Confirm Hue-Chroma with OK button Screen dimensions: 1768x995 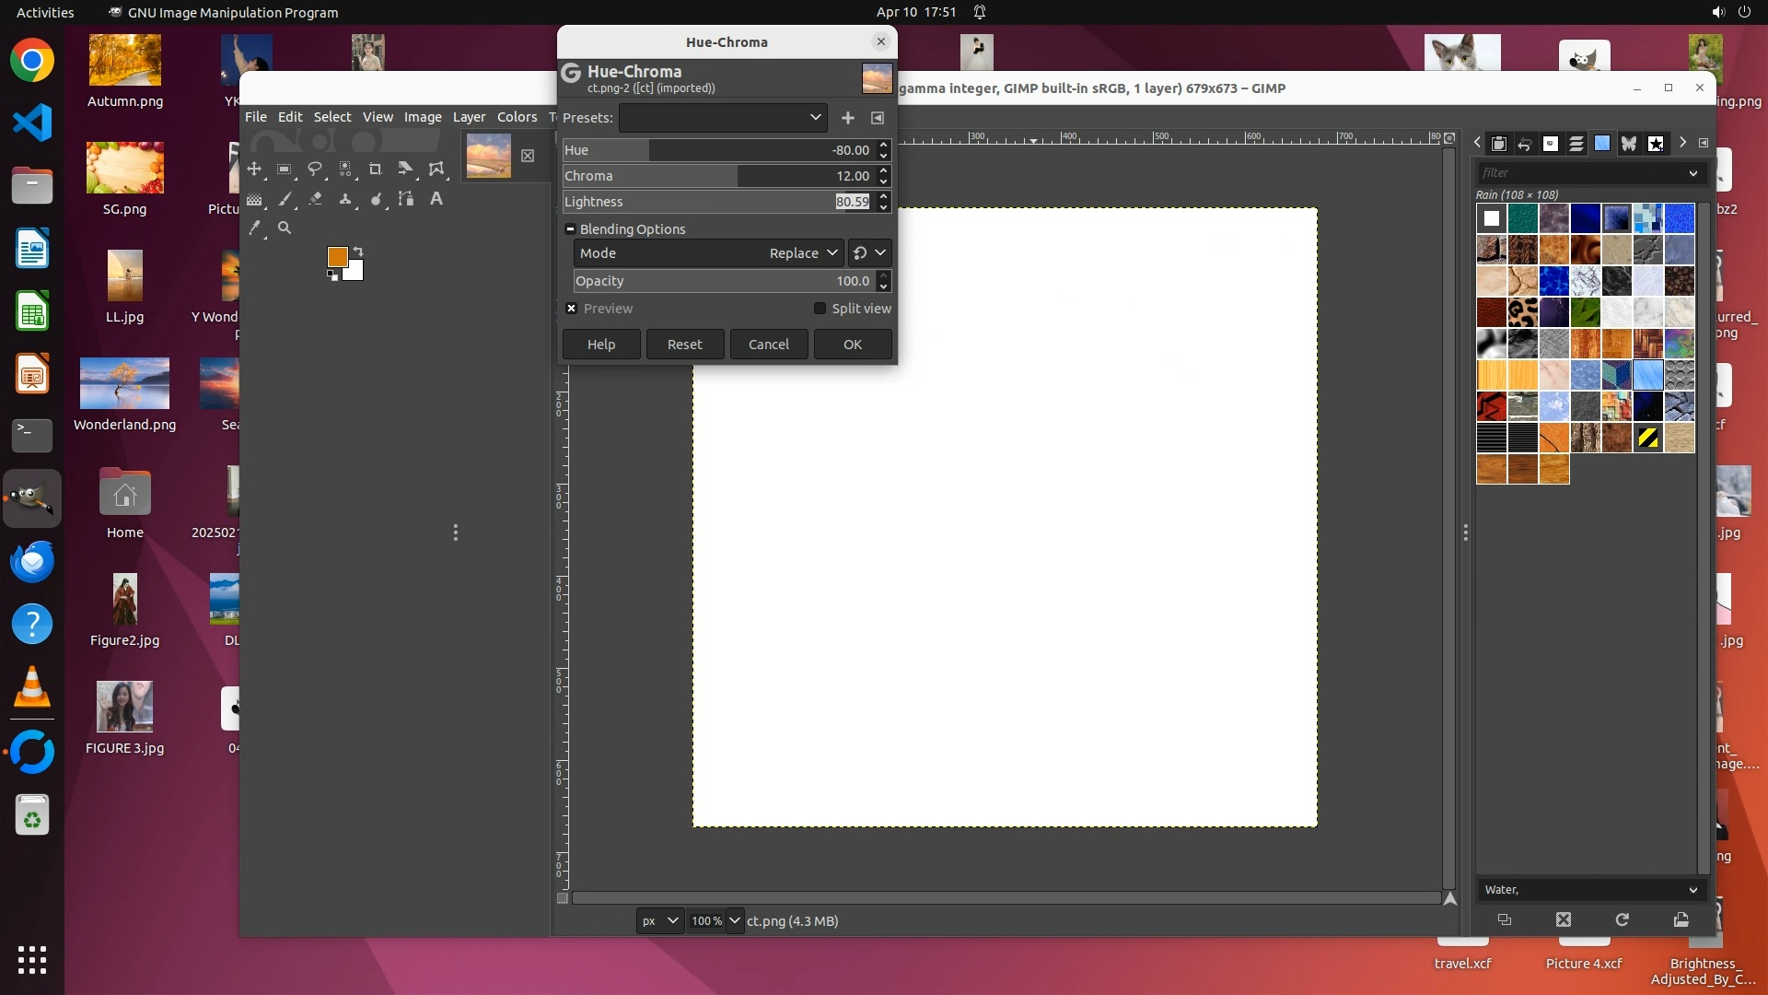(x=853, y=345)
